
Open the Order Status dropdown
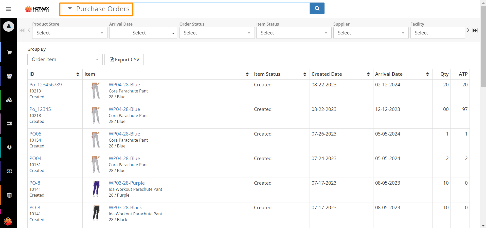217,33
